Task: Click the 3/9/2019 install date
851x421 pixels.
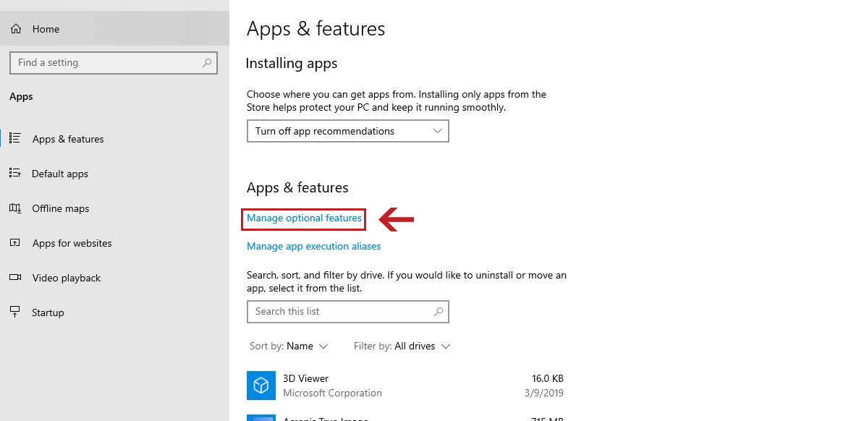Action: tap(544, 393)
